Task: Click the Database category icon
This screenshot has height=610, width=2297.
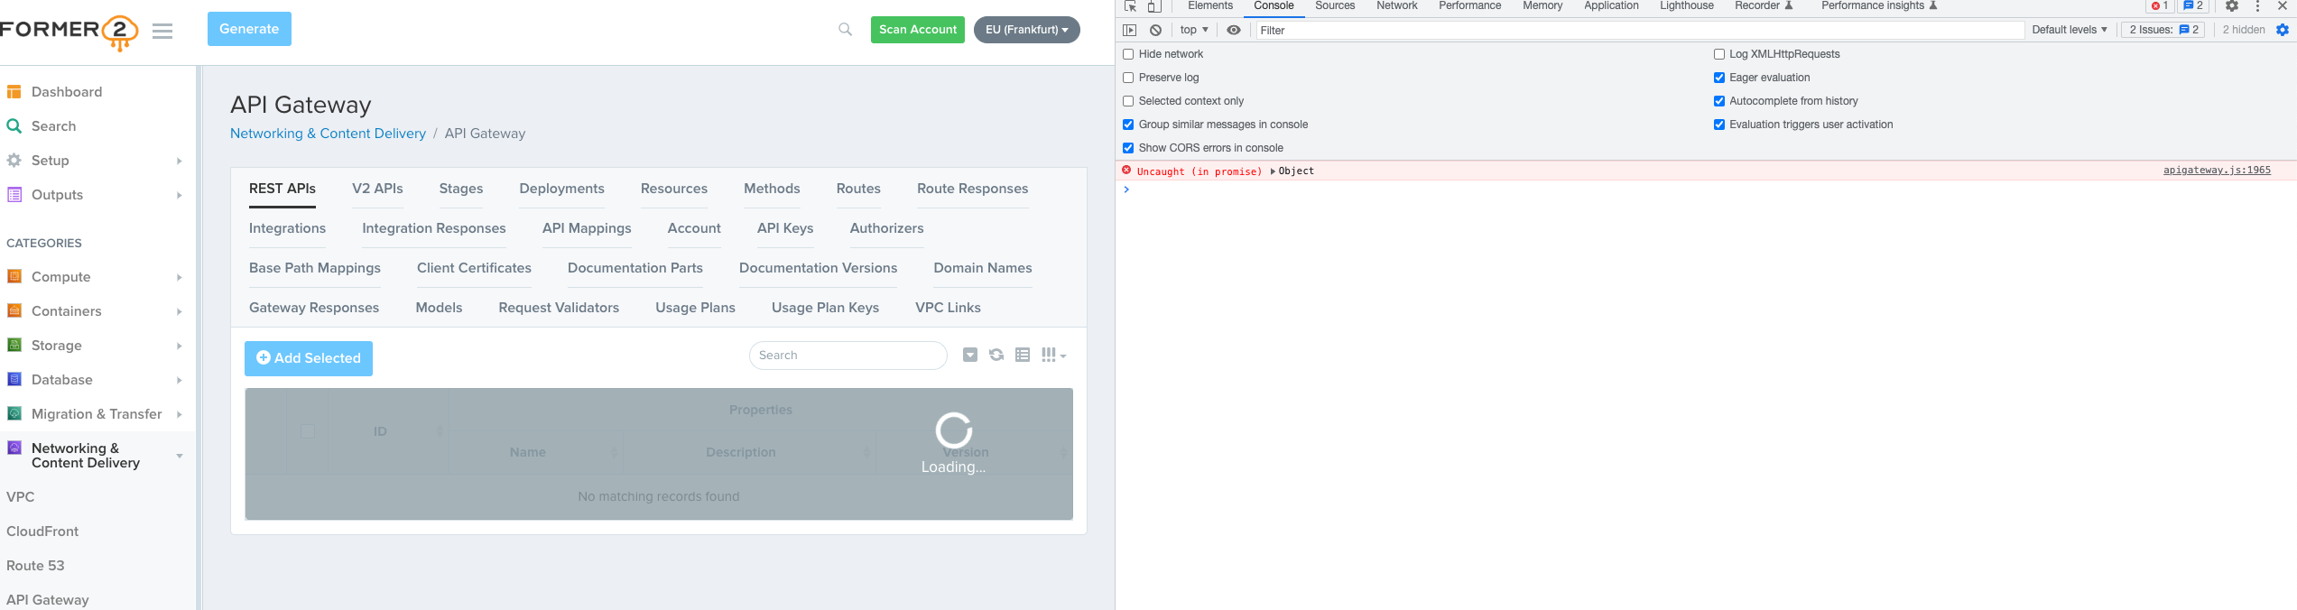Action: click(x=14, y=380)
